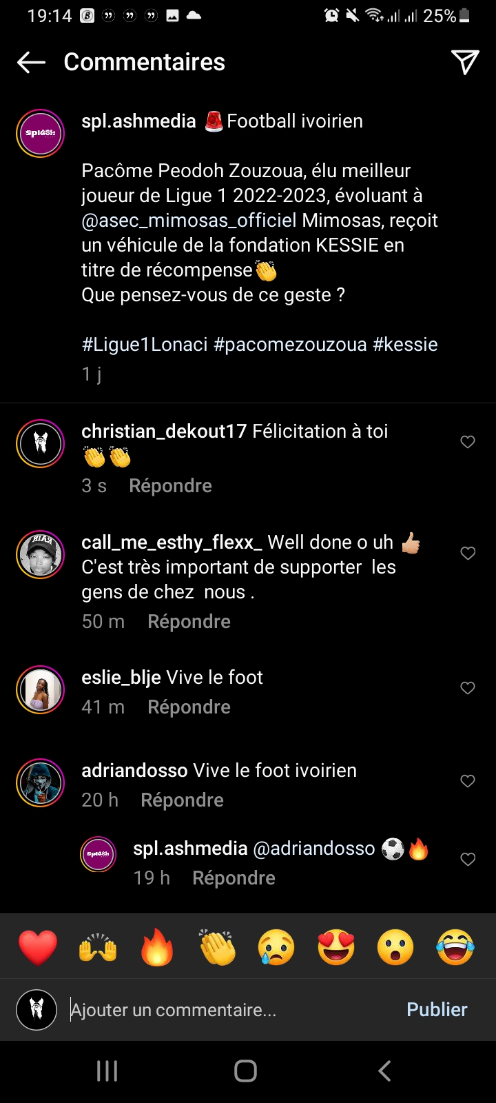496x1103 pixels.
Task: Open the share paper plane icon
Action: (465, 62)
